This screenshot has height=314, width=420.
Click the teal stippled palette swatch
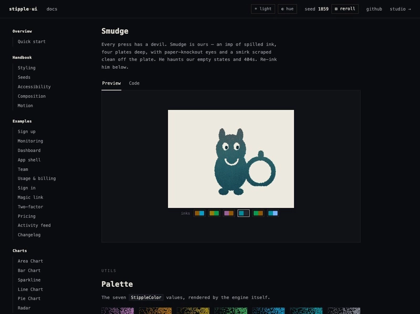(x=306, y=311)
